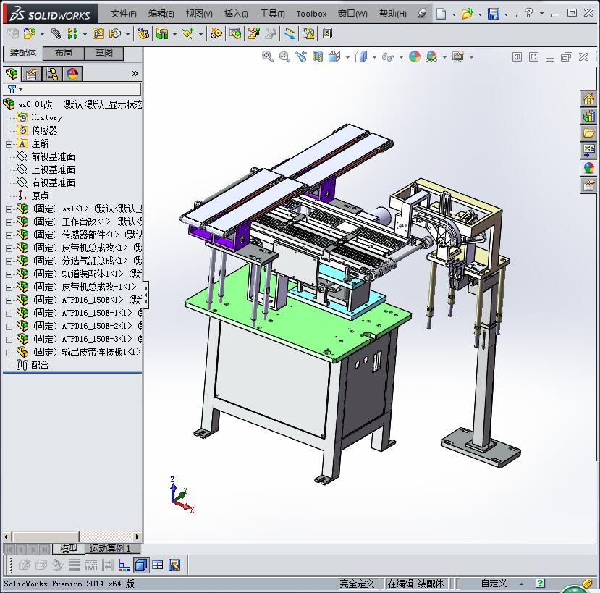
Task: Toggle the Section View icon
Action: [318, 56]
